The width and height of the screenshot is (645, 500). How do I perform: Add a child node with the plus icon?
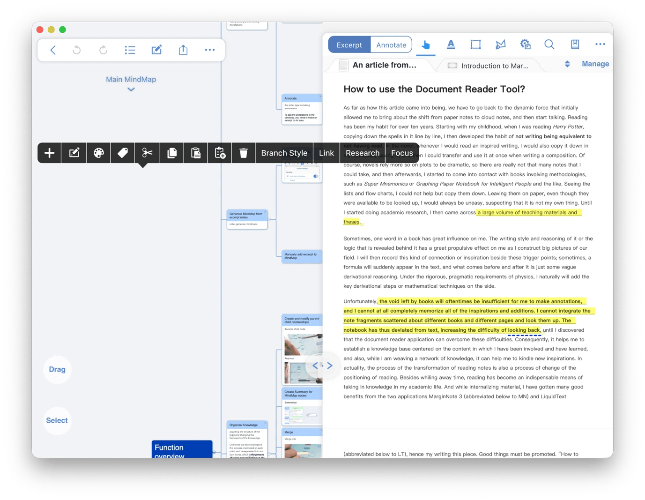pos(50,153)
